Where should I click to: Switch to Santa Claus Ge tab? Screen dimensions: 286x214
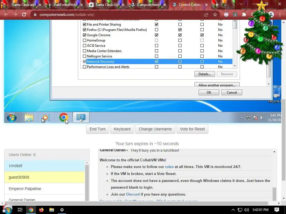(x=107, y=5)
